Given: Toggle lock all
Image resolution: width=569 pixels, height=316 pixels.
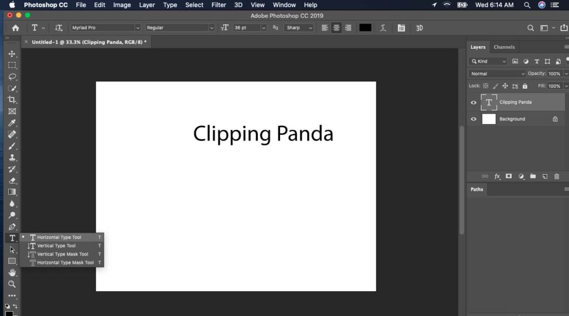Looking at the screenshot, I should click(525, 86).
